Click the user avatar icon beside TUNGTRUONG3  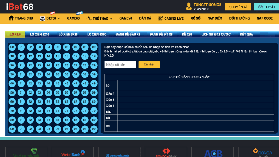pos(189,6)
